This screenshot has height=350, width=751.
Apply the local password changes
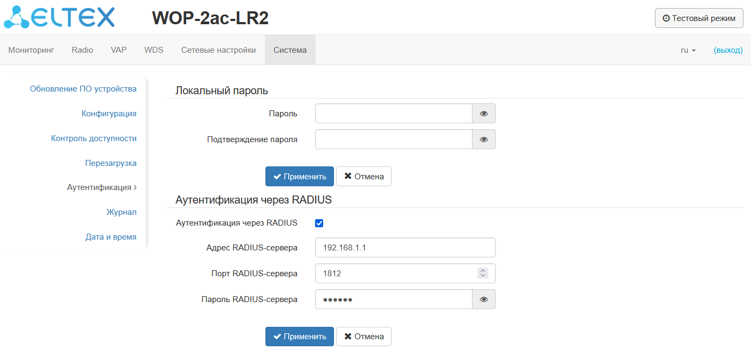coord(299,176)
